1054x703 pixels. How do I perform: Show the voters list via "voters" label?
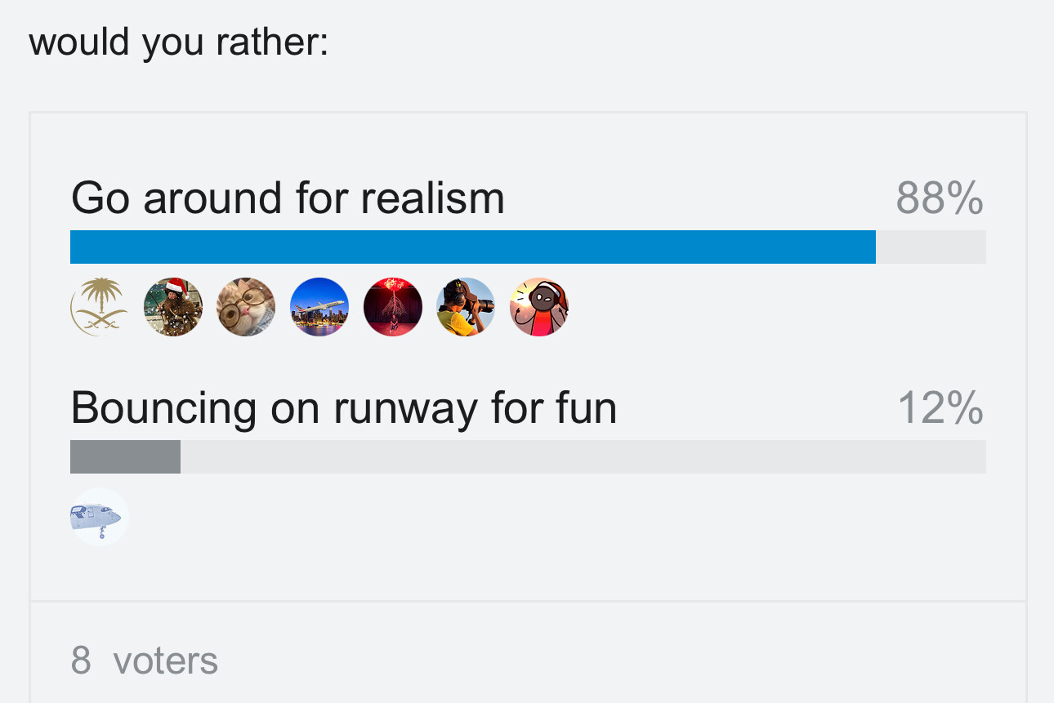click(165, 660)
